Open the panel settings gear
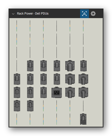 (93, 14)
